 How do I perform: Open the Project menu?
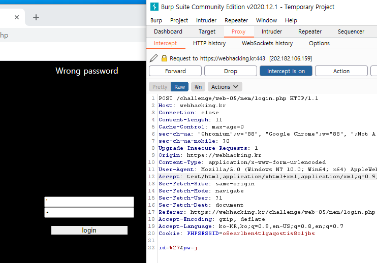[179, 20]
